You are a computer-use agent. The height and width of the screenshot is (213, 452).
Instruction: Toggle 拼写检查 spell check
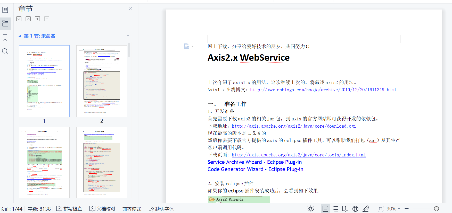tap(69, 209)
